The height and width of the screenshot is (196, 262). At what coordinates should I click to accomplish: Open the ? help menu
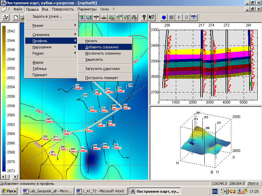click(114, 9)
